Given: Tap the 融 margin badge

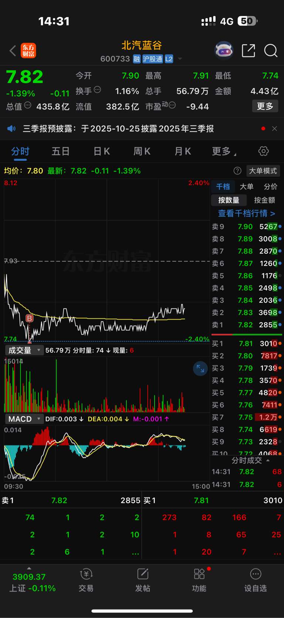Looking at the screenshot, I should 137,59.
